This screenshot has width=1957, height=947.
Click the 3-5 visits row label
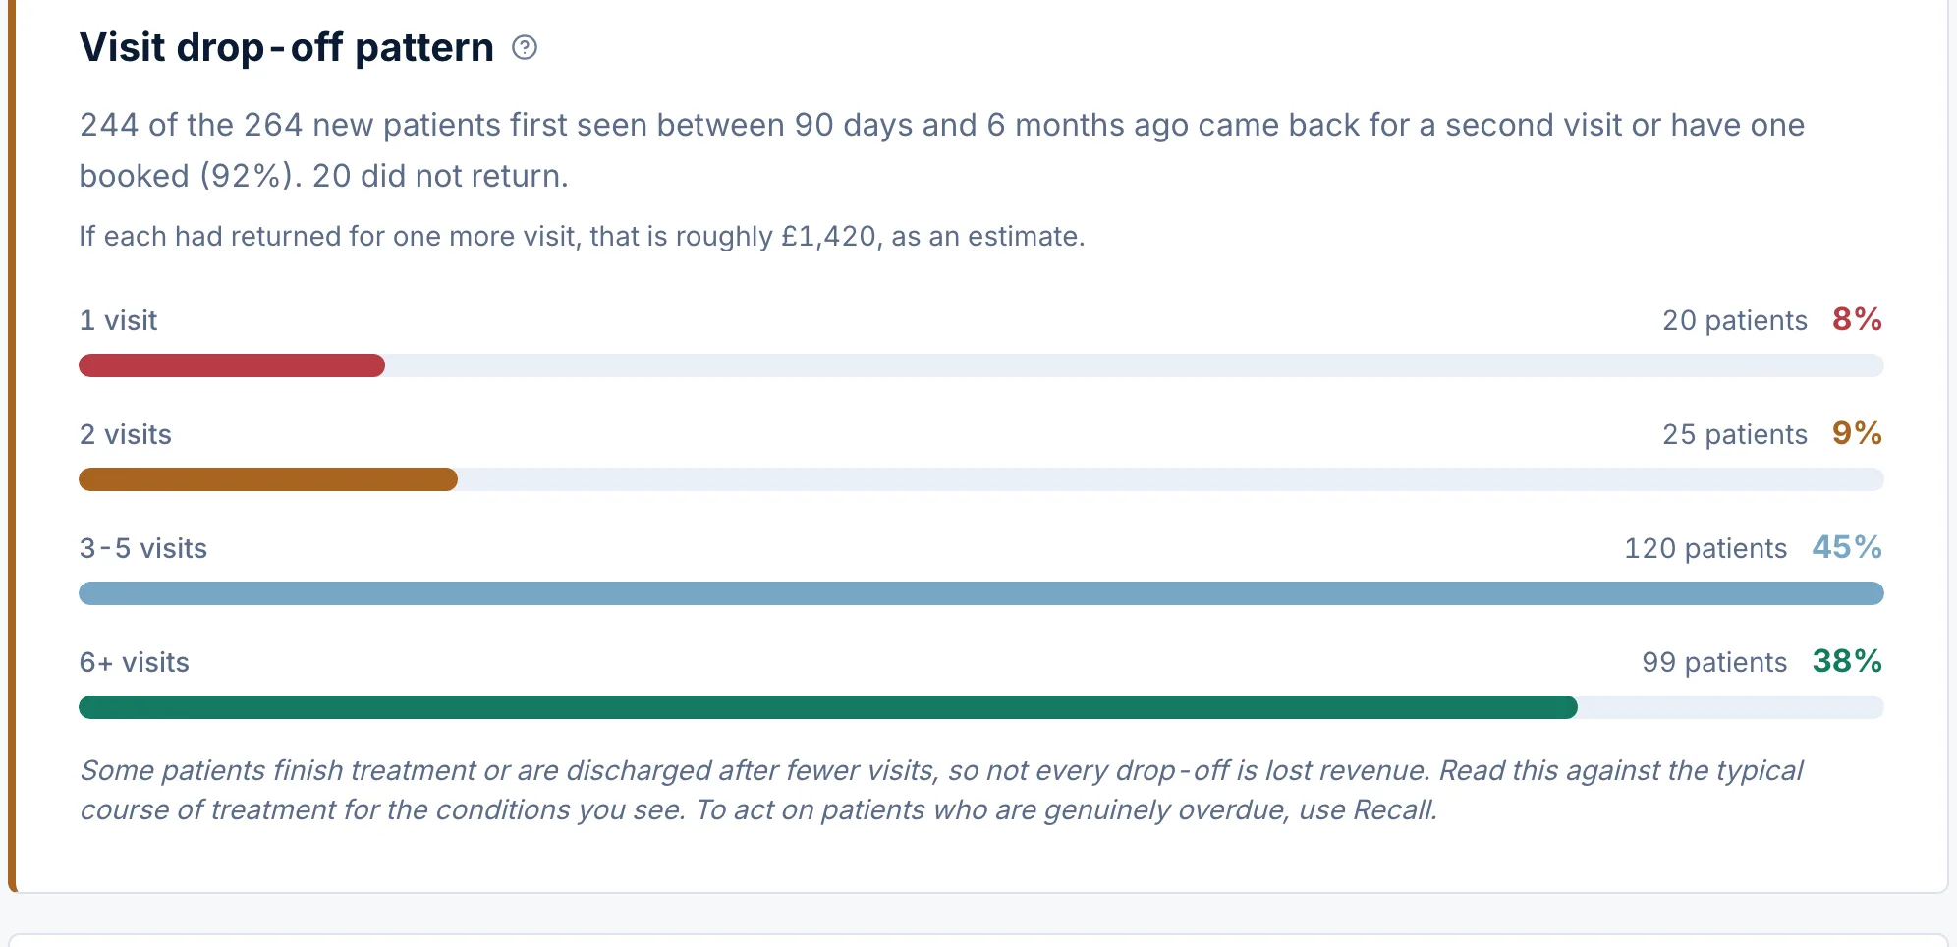point(143,548)
